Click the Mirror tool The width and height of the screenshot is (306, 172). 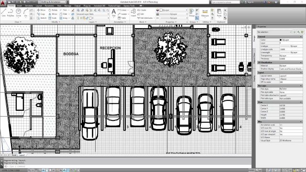53,14
